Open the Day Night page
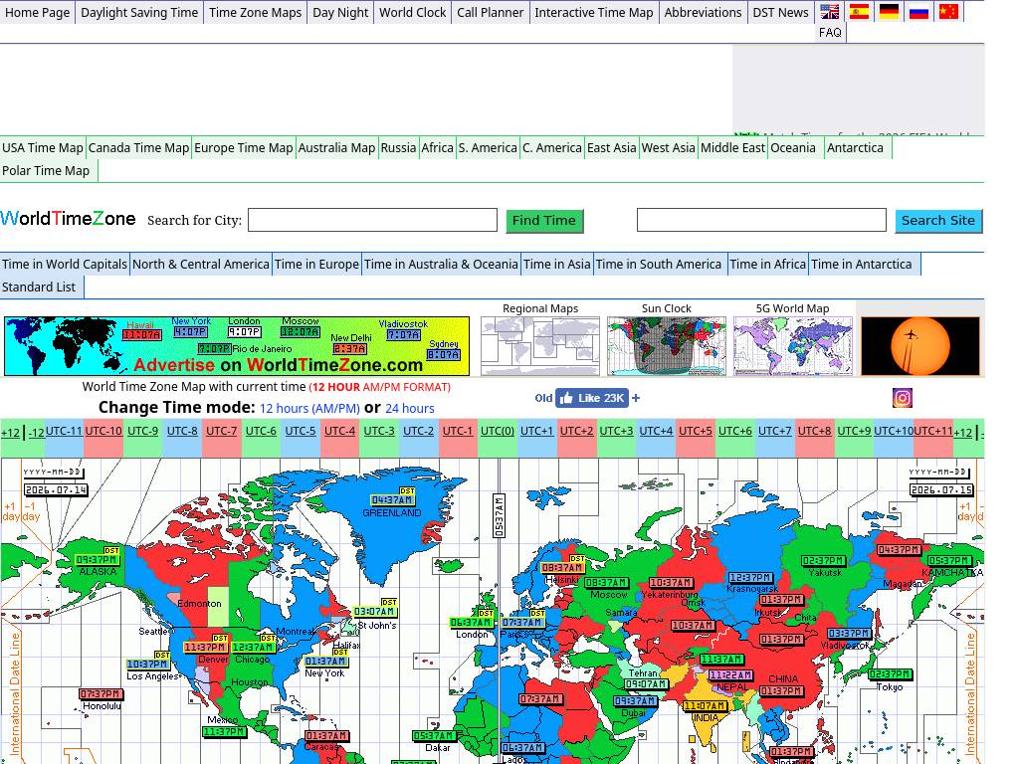 click(x=340, y=12)
